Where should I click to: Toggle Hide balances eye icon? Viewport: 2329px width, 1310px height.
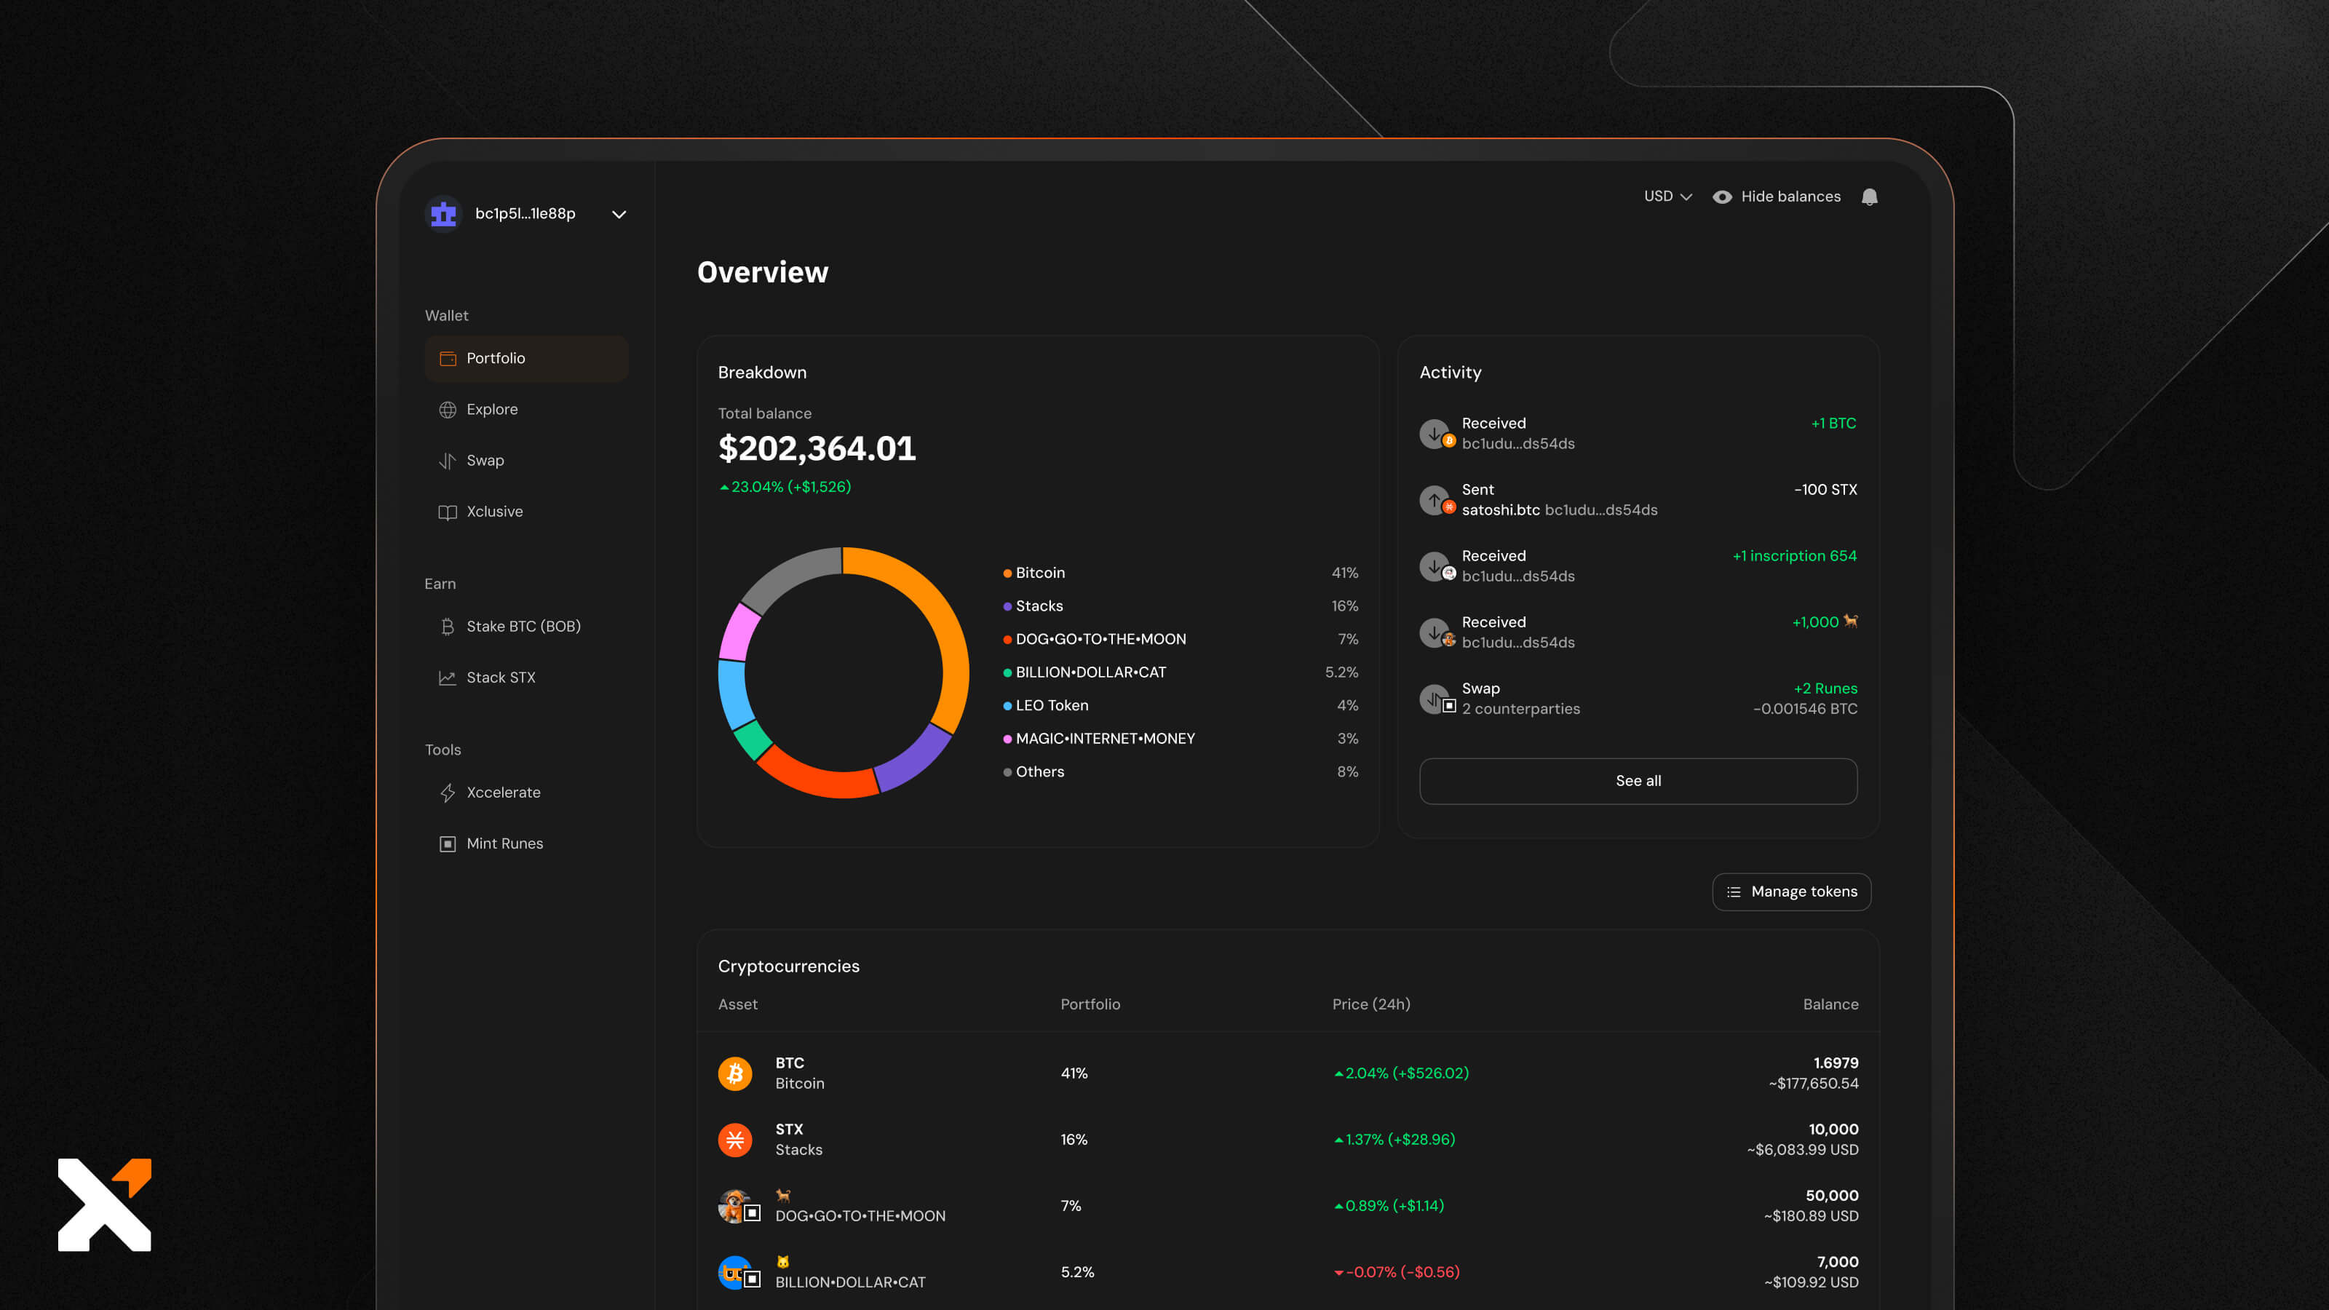coord(1721,196)
